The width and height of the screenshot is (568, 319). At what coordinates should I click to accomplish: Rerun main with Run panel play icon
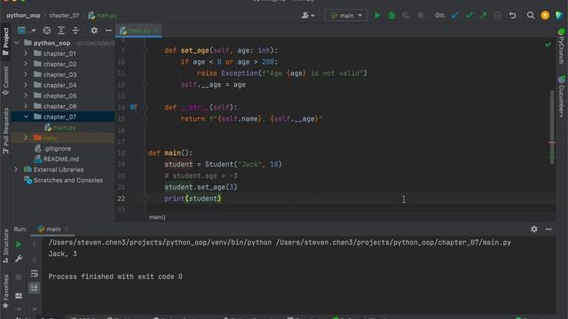[x=19, y=245]
